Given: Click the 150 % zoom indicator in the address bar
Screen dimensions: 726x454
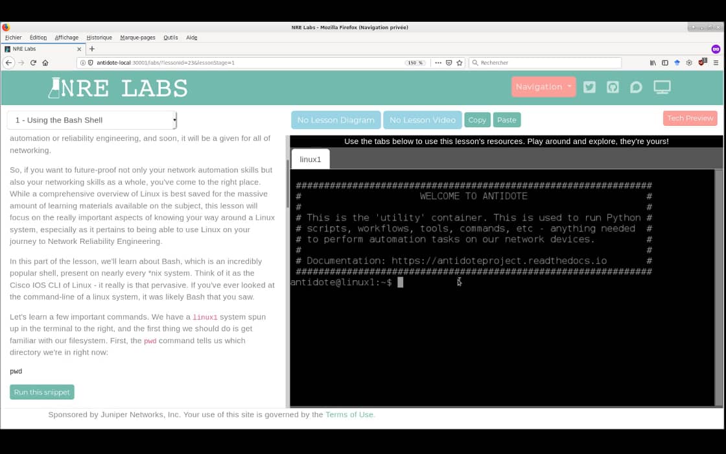Looking at the screenshot, I should (416, 62).
